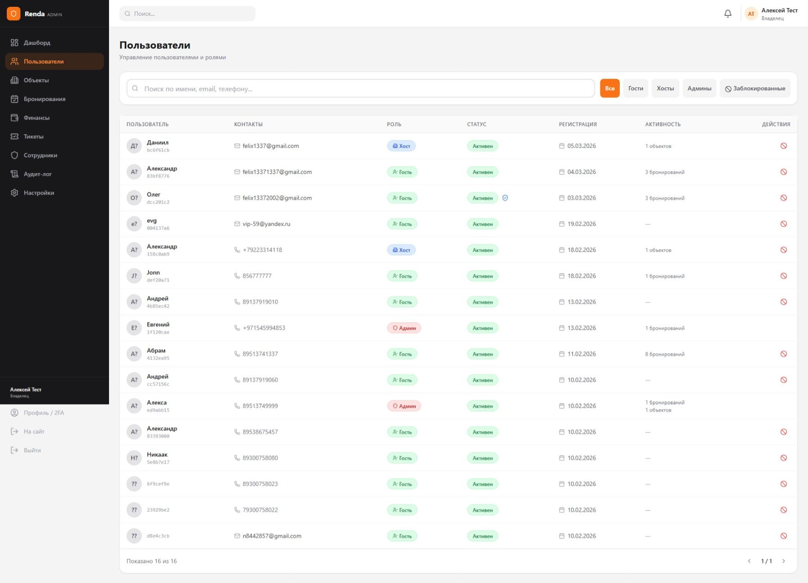This screenshot has height=583, width=808.
Task: Click the orange Renda logo icon
Action: coord(14,14)
